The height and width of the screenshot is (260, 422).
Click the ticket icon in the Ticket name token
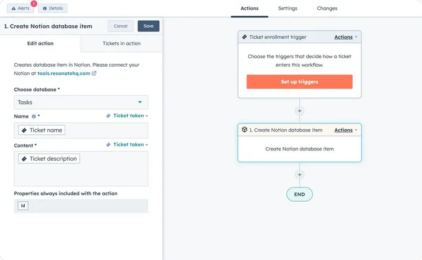pyautogui.click(x=24, y=130)
